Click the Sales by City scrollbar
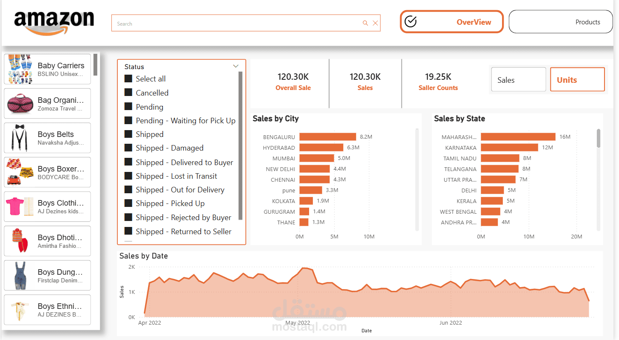This screenshot has width=619, height=340. pos(417,179)
